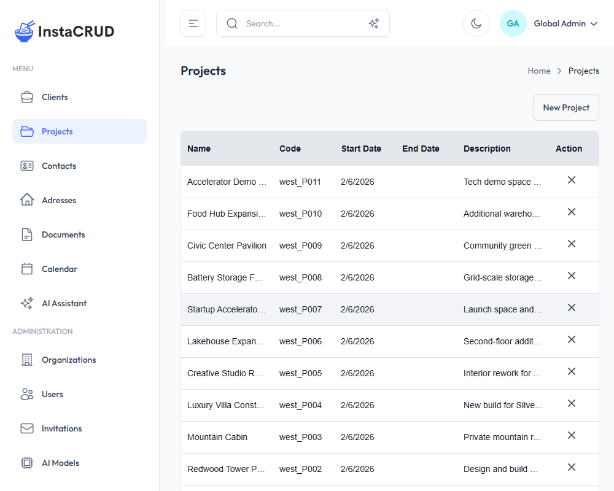Image resolution: width=614 pixels, height=491 pixels.
Task: Toggle the sidebar with the hamburger button
Action: [193, 22]
